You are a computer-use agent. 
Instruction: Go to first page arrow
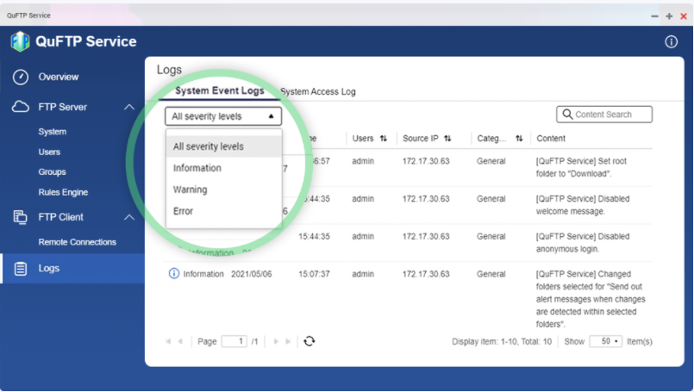click(168, 341)
